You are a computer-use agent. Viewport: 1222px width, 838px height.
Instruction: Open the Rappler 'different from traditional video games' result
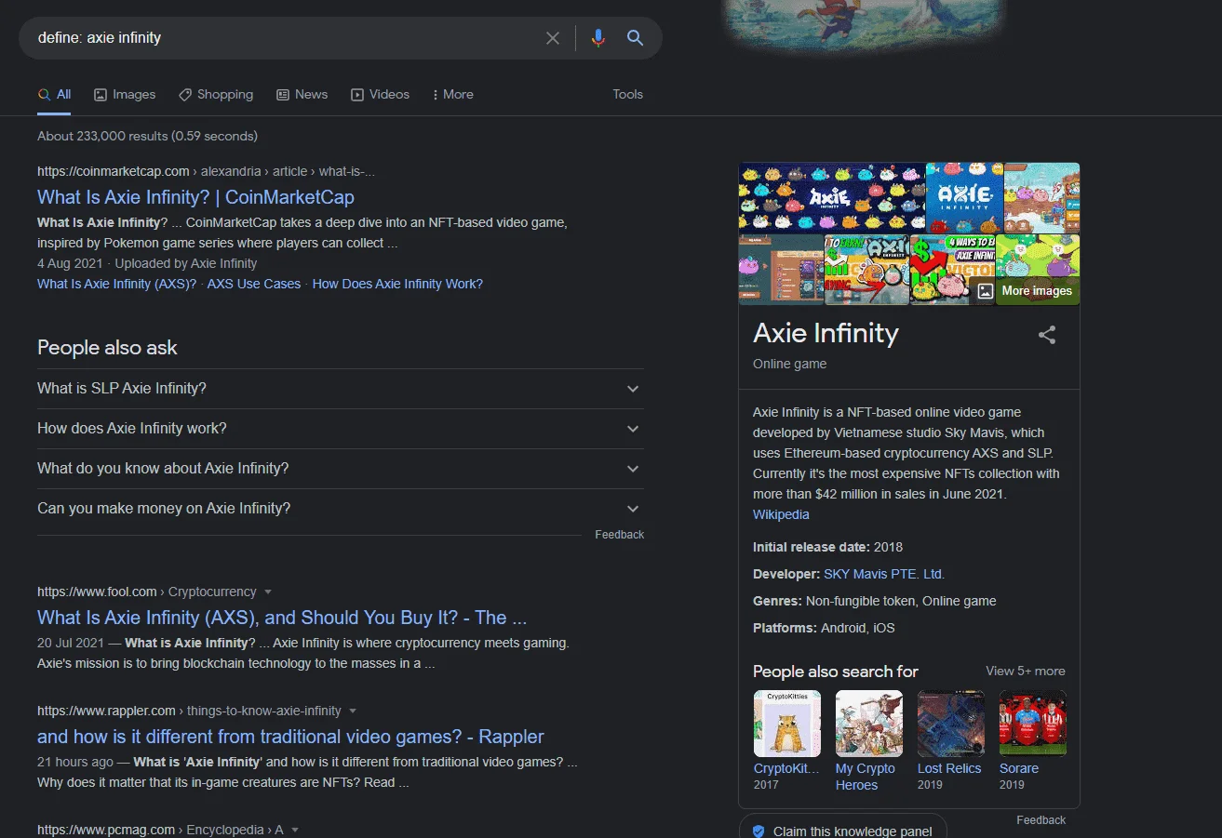pos(290,737)
